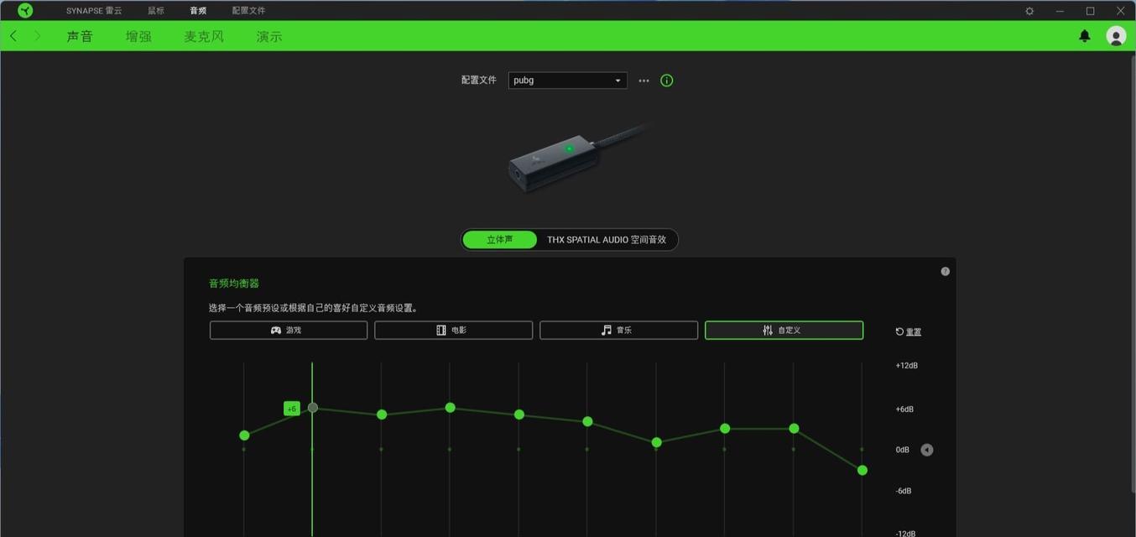Choose the 音乐 equalizer preset

618,331
